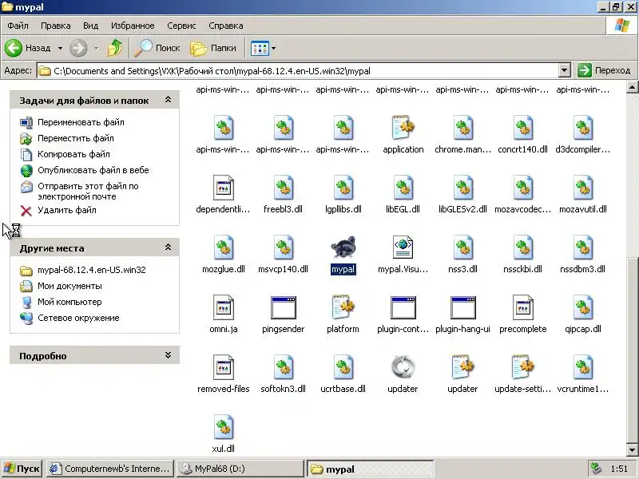This screenshot has height=479, width=639.
Task: Collapse the Задачи для файлов и папок panel
Action: pyautogui.click(x=168, y=100)
